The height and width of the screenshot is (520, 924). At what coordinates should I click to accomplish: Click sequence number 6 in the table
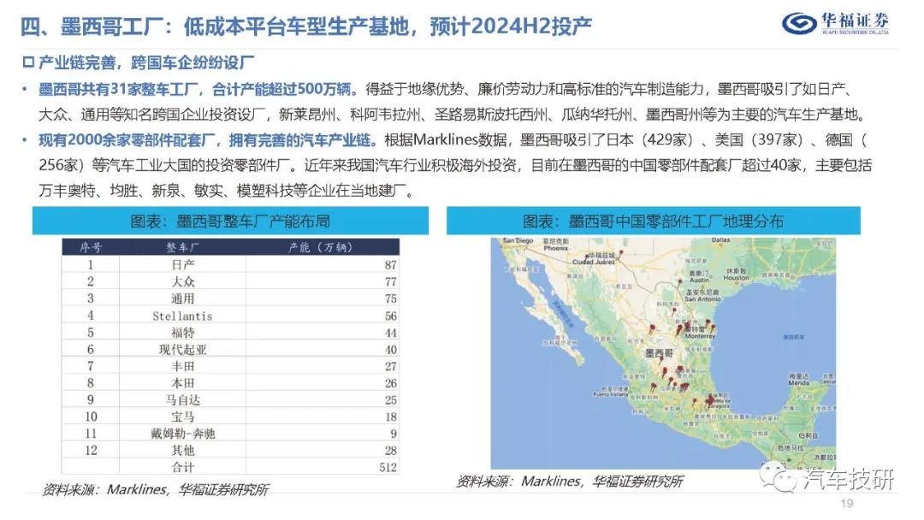pos(91,349)
